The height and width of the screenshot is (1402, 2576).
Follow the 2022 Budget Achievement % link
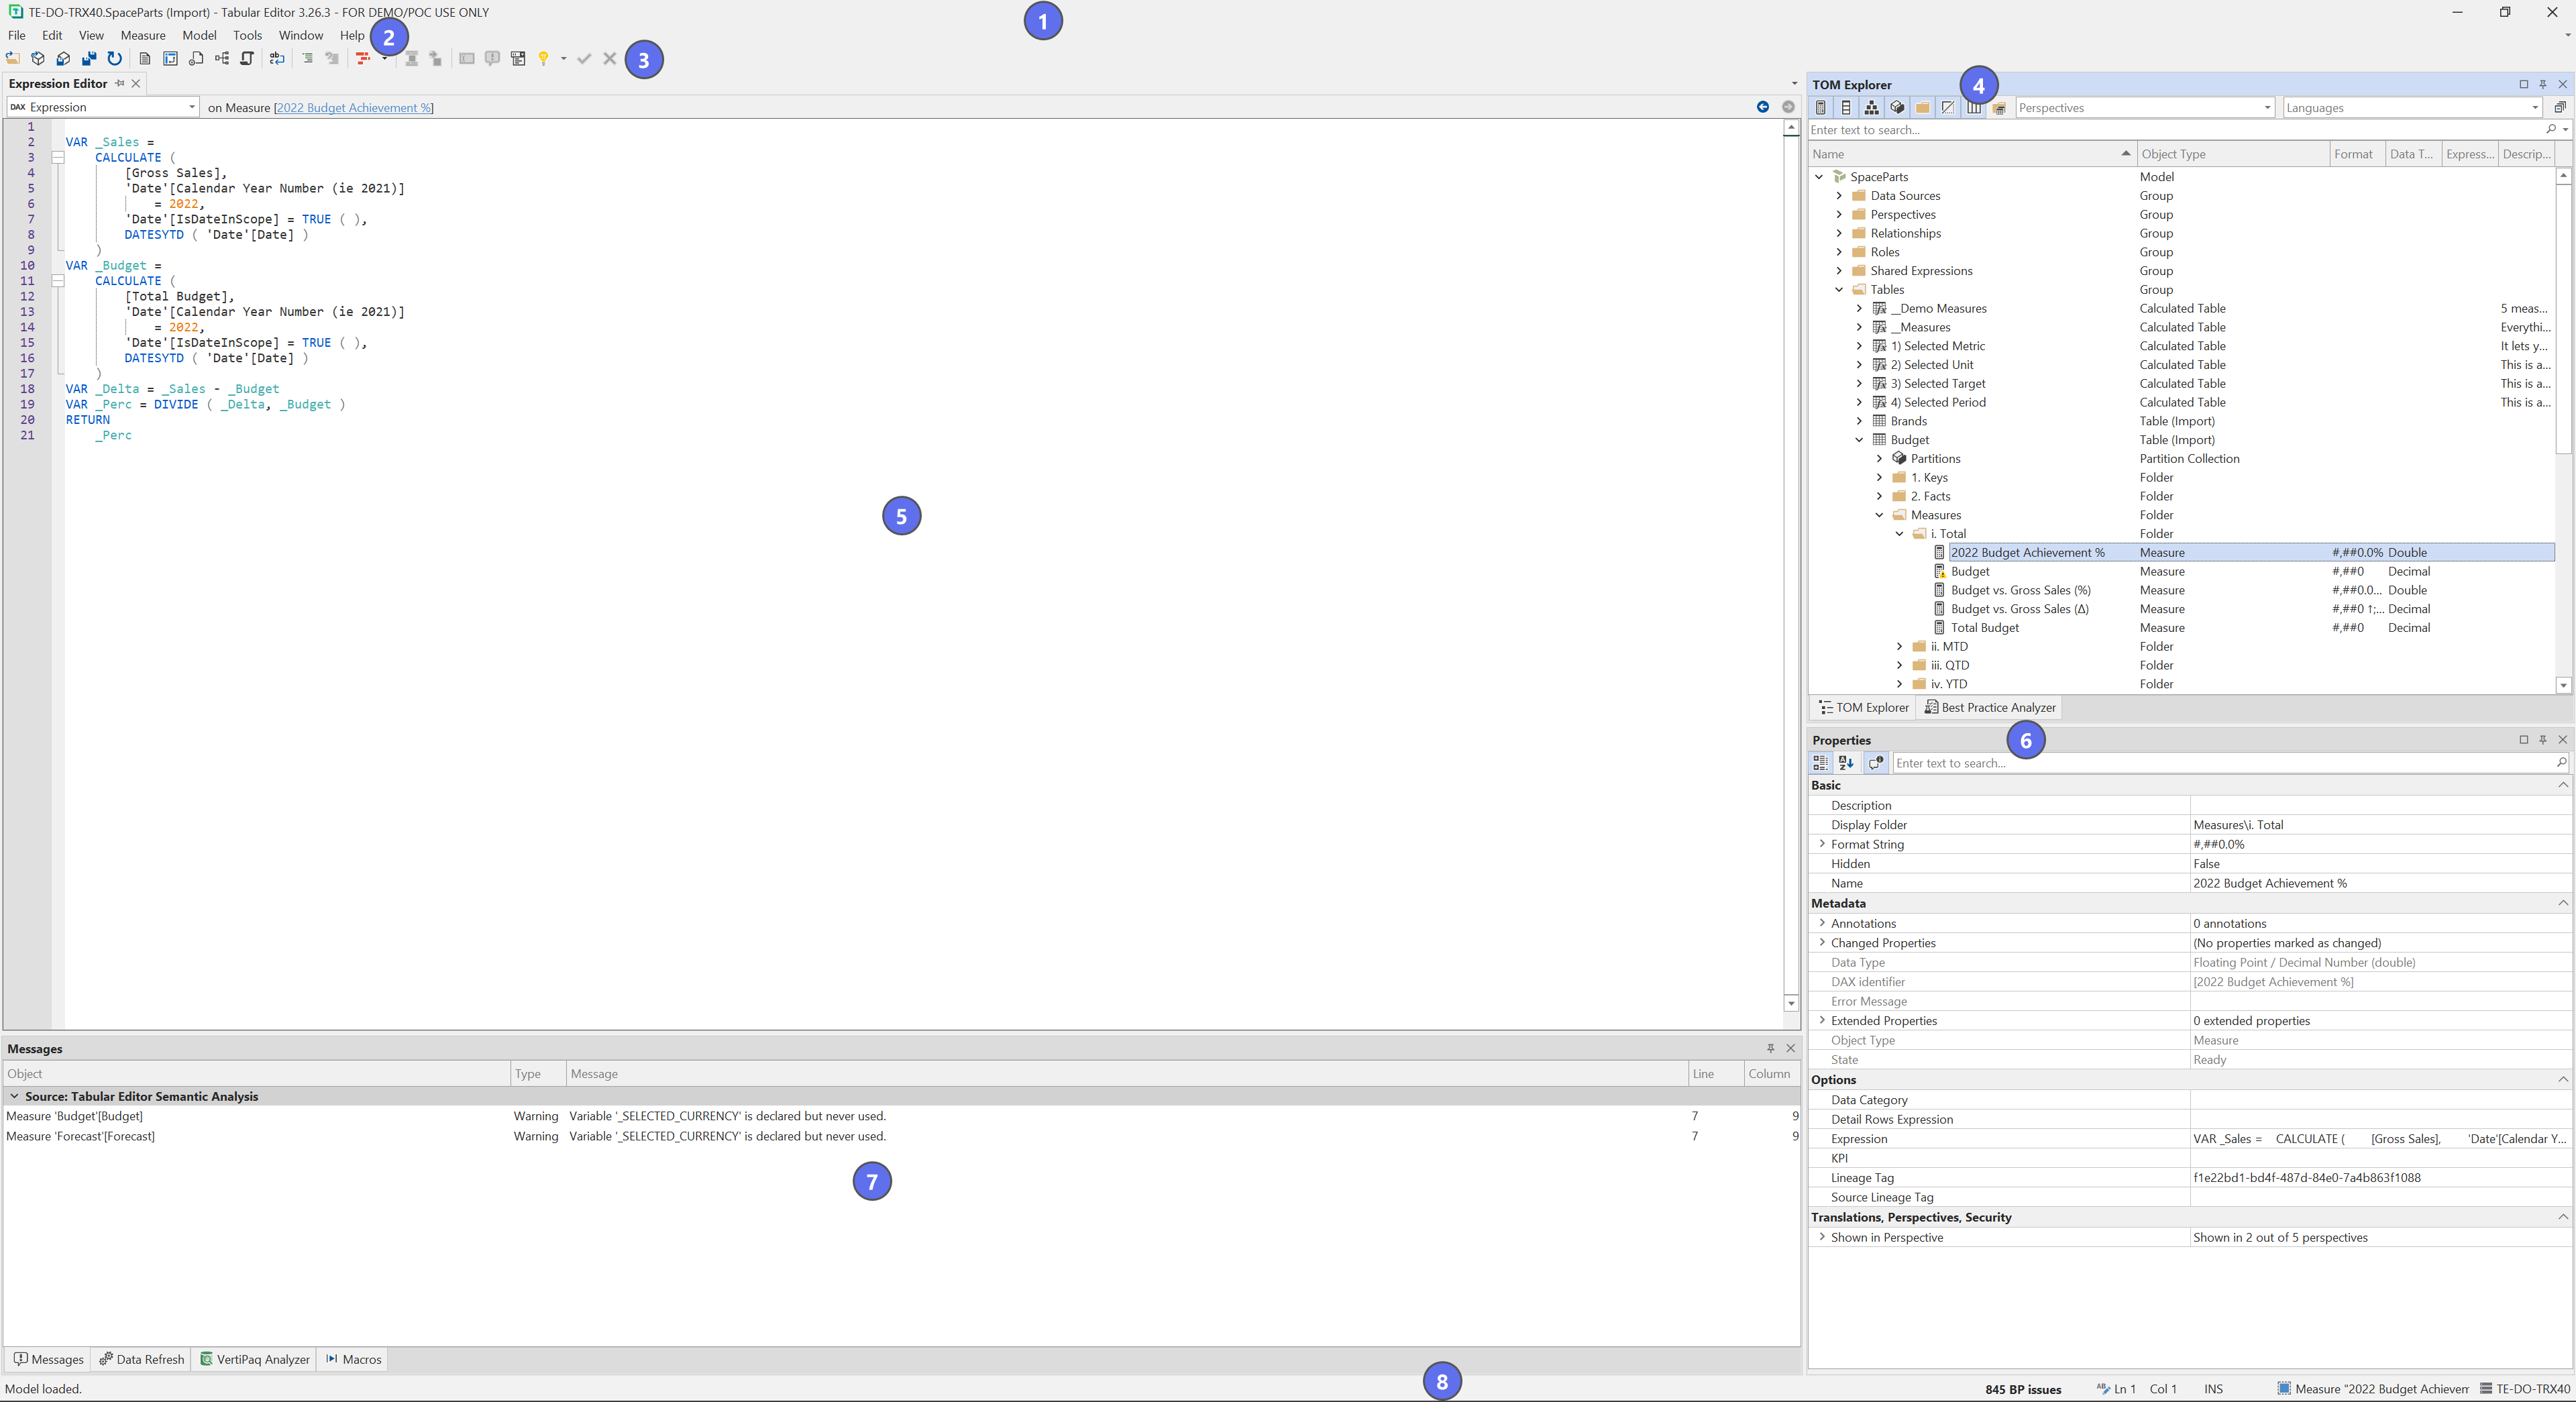tap(354, 108)
